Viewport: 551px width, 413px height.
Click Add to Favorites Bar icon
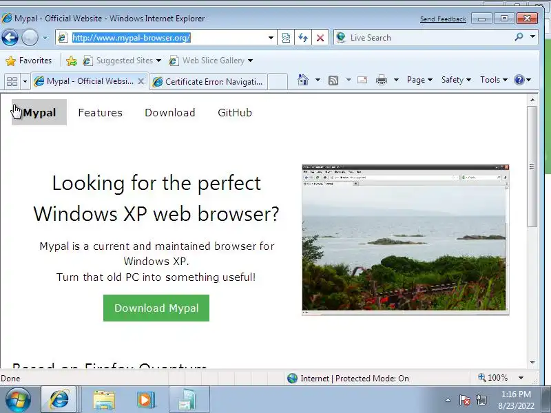point(72,61)
